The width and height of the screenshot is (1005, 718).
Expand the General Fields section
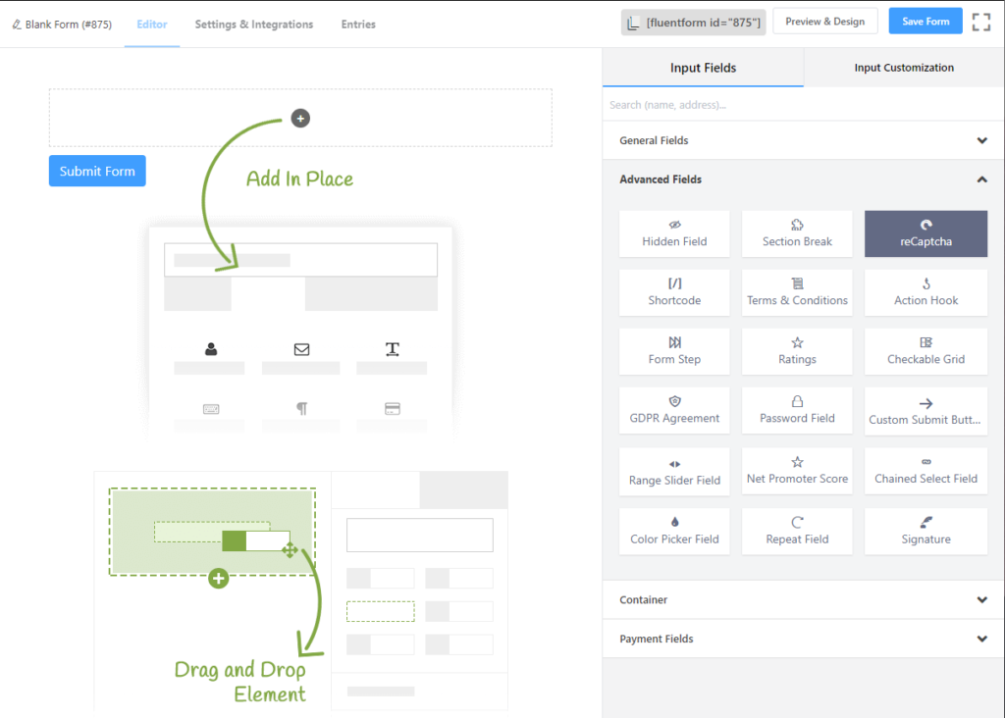point(803,140)
